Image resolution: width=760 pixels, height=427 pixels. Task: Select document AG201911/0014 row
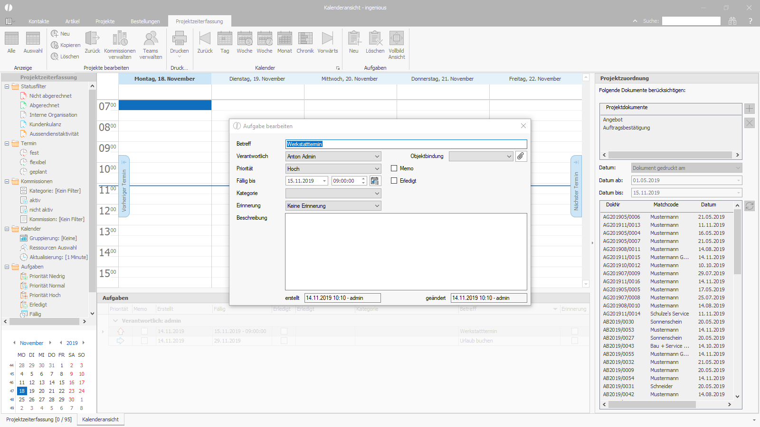click(x=667, y=314)
